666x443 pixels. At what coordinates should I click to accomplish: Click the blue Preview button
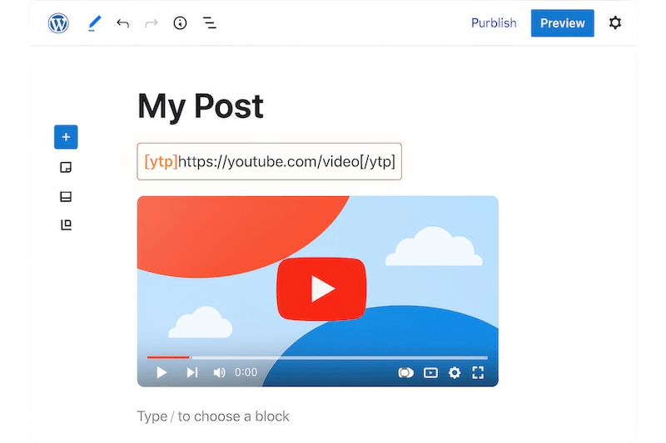click(x=563, y=23)
